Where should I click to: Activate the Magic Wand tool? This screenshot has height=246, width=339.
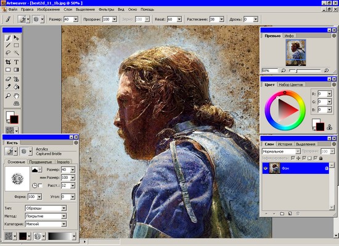pos(16,53)
